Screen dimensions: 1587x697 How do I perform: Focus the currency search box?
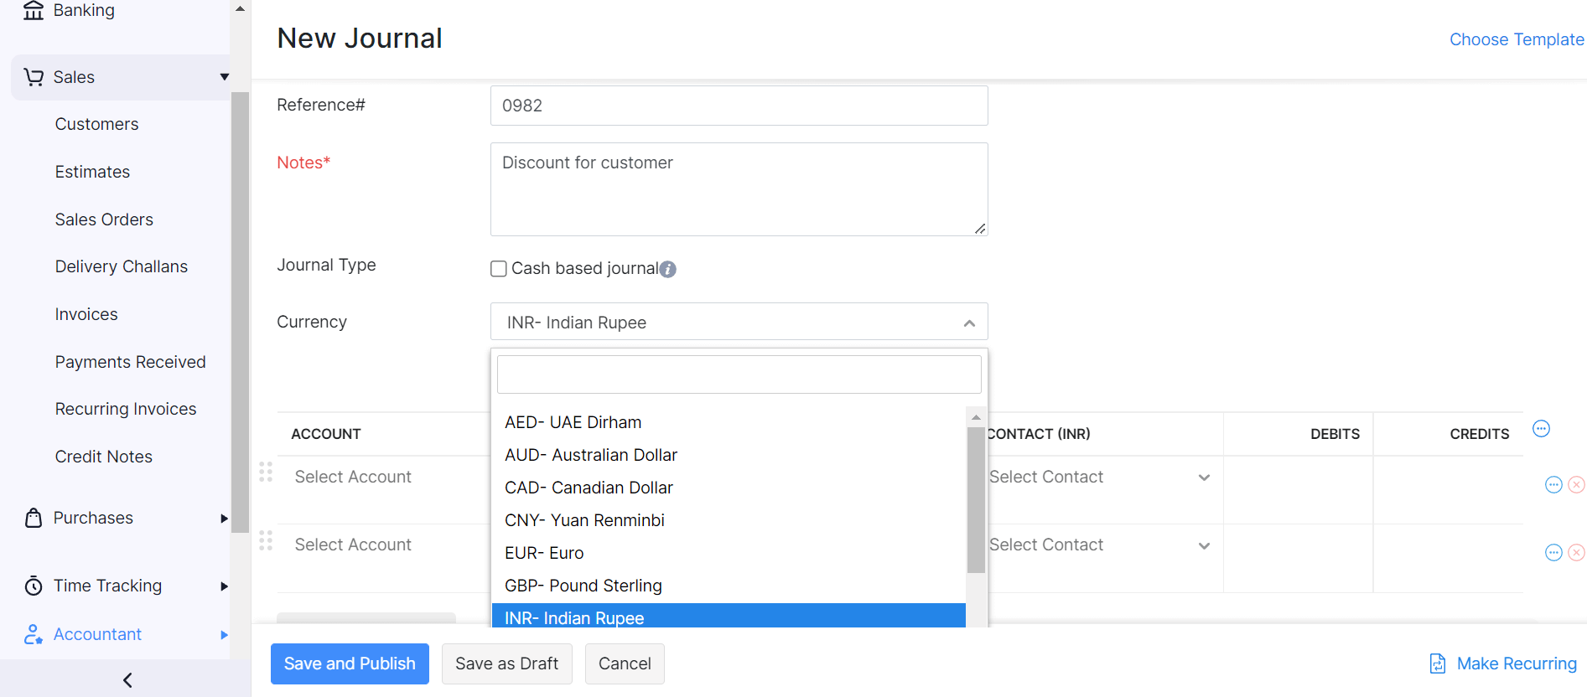coord(739,374)
